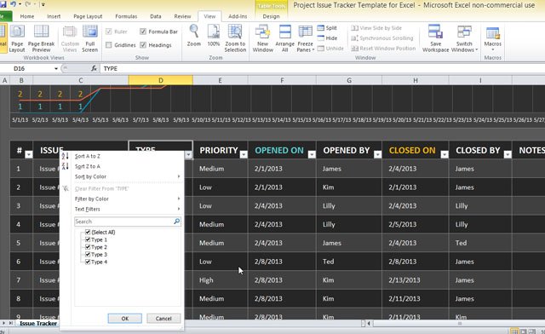Click the Save icon in quick access toolbar
545x334 pixels.
click(3, 4)
